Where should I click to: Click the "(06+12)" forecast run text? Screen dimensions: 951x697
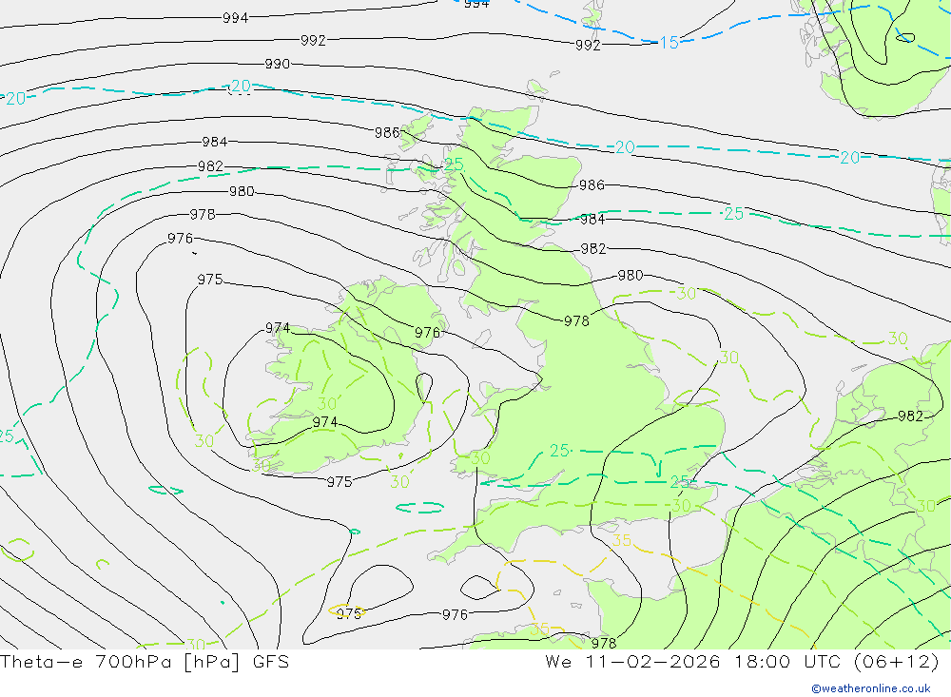point(896,661)
